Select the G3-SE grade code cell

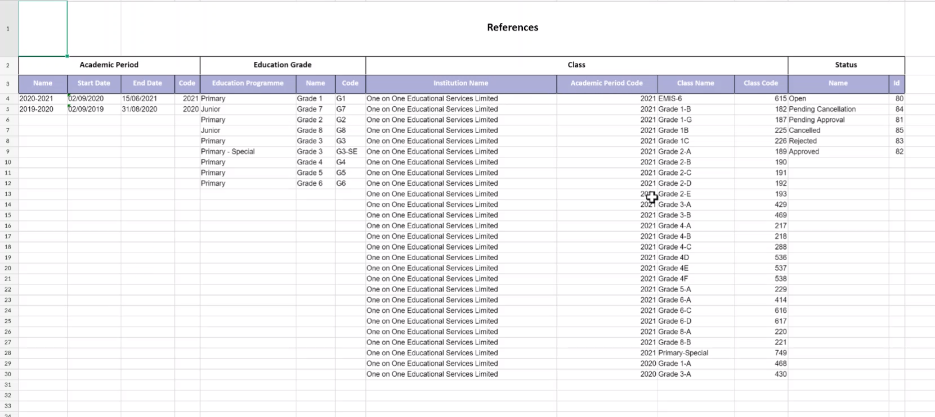pos(350,152)
